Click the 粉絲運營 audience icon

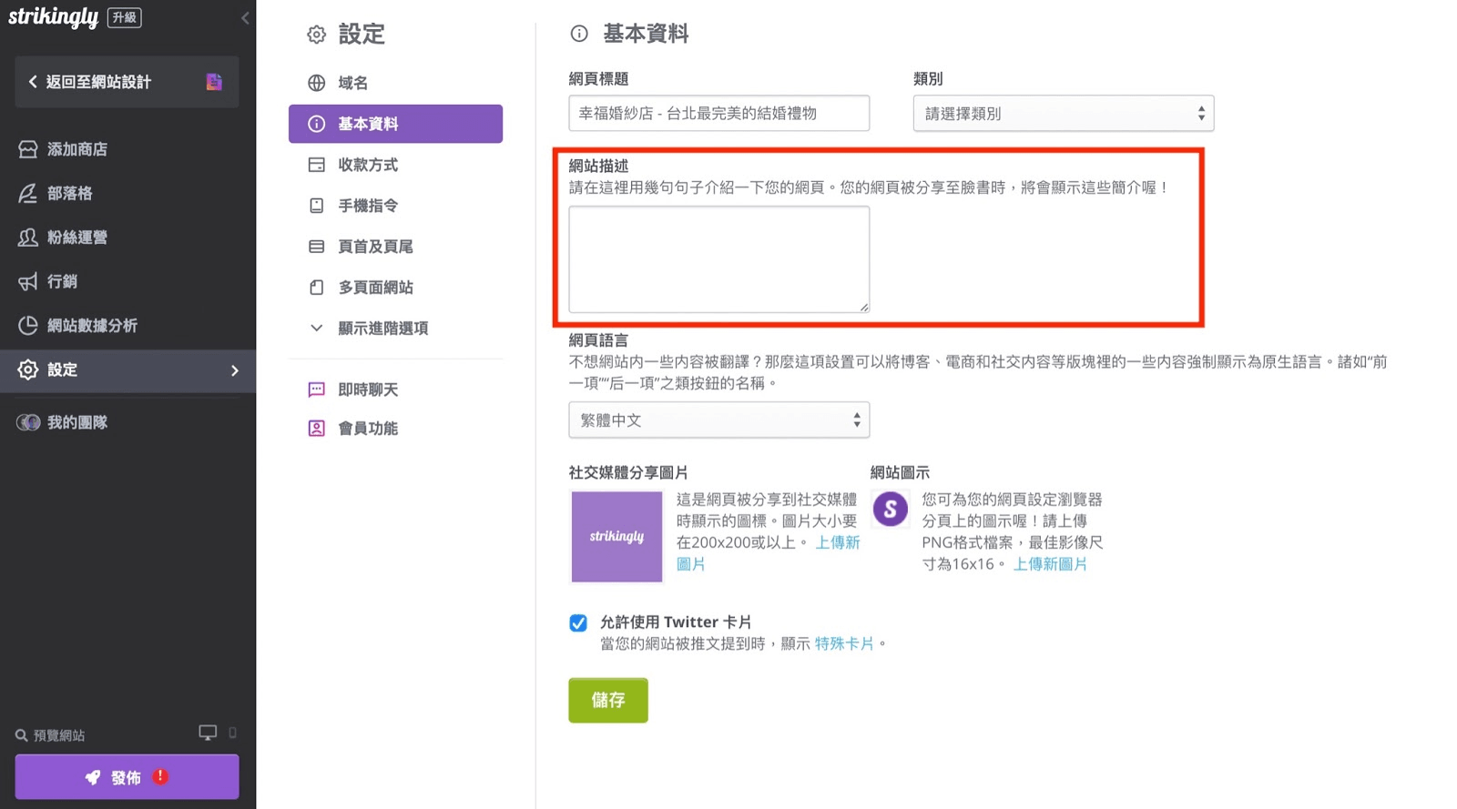pos(28,238)
